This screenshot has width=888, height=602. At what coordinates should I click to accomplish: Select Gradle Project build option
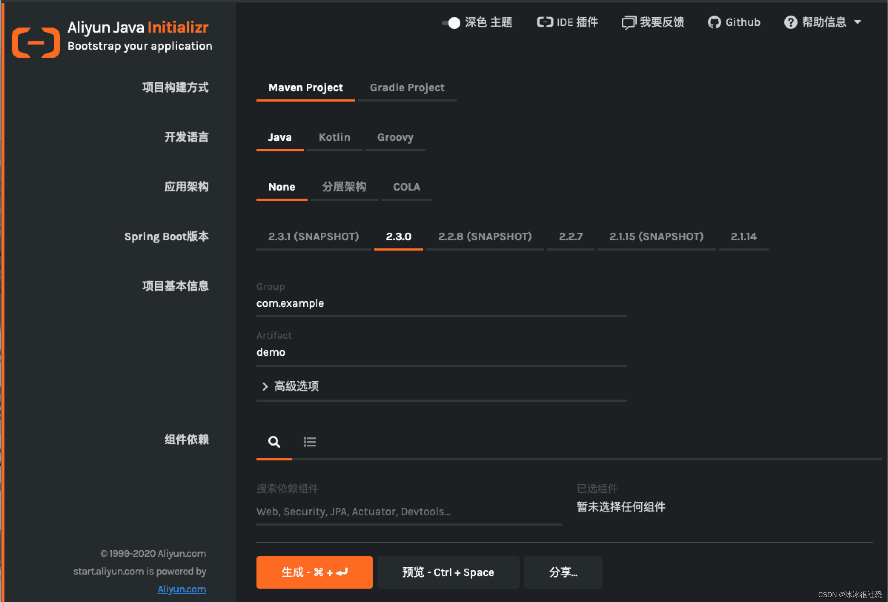point(407,88)
